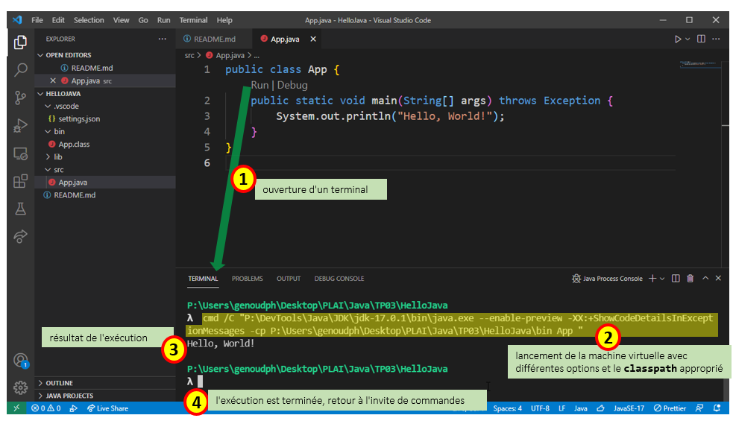This screenshot has height=421, width=733.
Task: Split the terminal panel
Action: pos(676,279)
